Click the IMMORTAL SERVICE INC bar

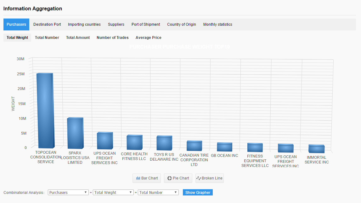tap(317, 149)
